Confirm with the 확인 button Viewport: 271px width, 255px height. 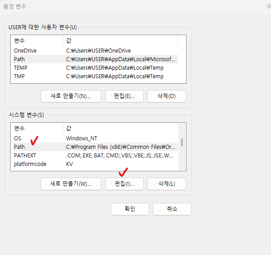tap(130, 209)
